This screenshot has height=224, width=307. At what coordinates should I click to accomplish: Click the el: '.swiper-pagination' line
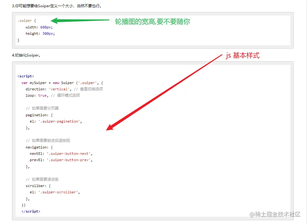[x=56, y=121]
